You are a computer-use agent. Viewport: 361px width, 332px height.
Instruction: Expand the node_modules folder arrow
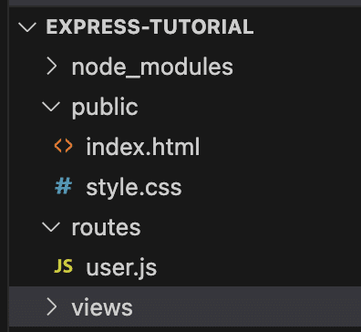tap(52, 67)
